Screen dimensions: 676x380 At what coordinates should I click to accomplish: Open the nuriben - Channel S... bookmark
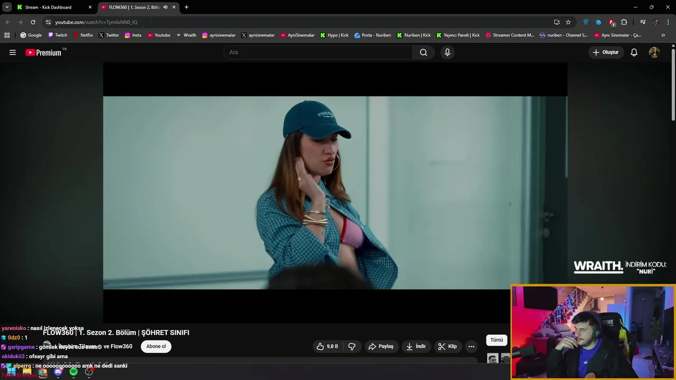click(564, 35)
